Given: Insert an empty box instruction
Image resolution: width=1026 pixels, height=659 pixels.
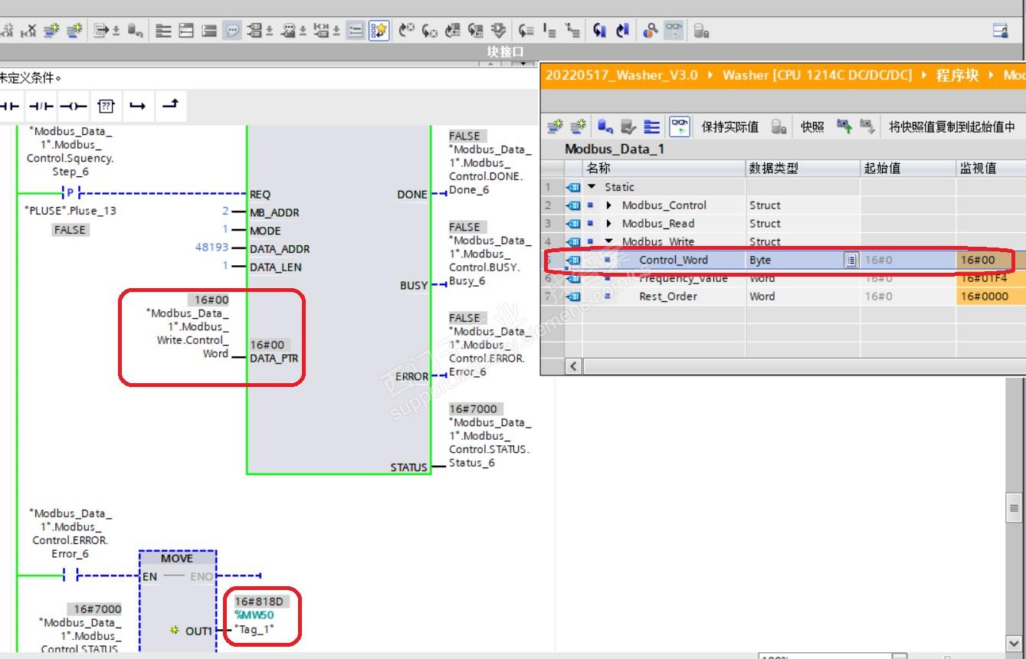Looking at the screenshot, I should (x=107, y=105).
